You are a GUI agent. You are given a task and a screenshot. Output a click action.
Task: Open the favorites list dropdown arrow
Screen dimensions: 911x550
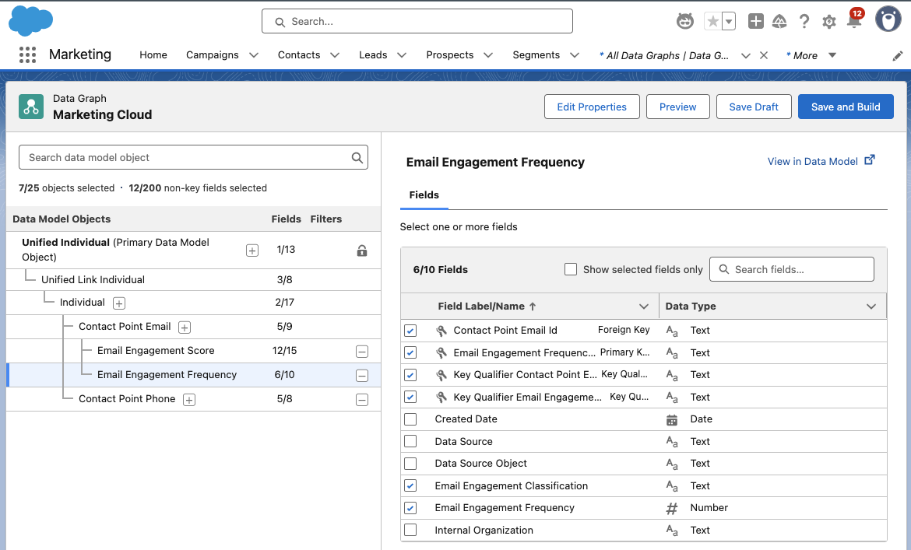pyautogui.click(x=729, y=22)
